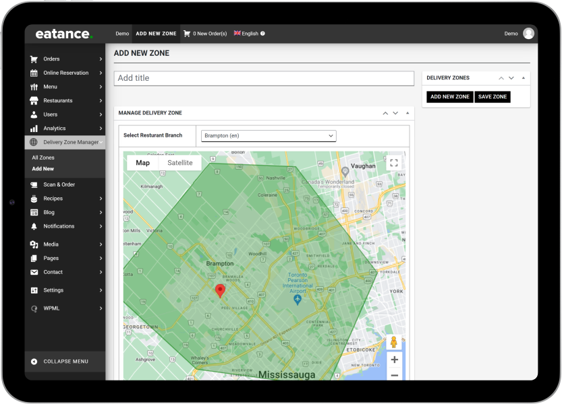
Task: Move Manage Delivery Zone panel down arrow
Action: click(395, 113)
